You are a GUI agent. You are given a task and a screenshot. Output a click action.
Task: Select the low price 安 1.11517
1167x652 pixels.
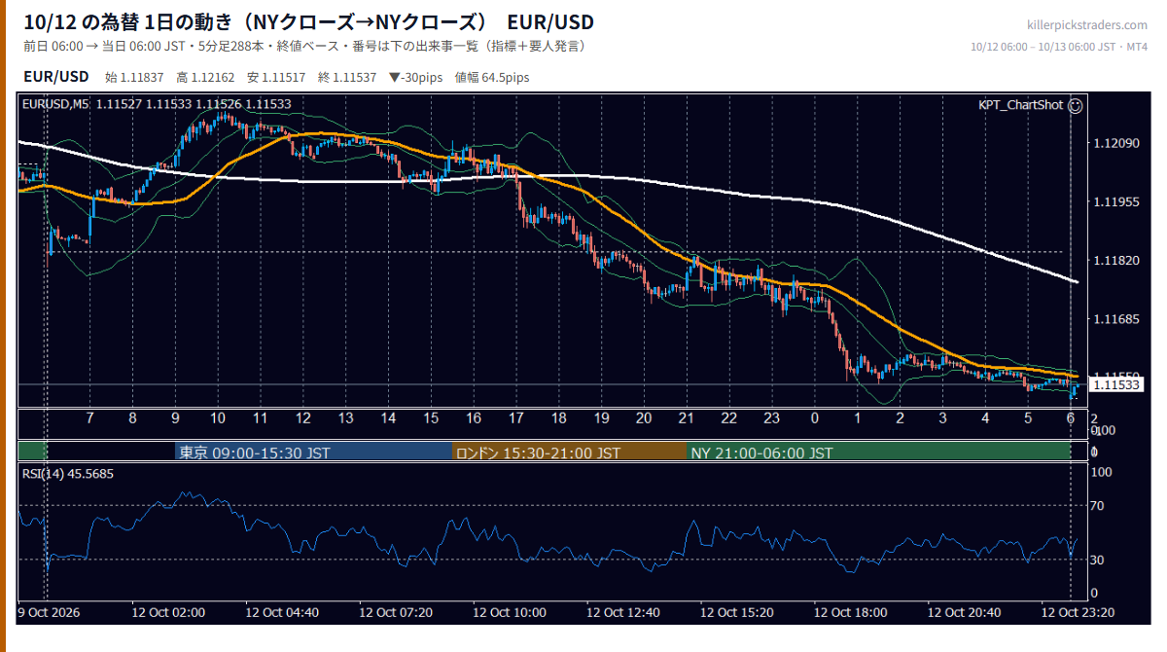click(278, 77)
